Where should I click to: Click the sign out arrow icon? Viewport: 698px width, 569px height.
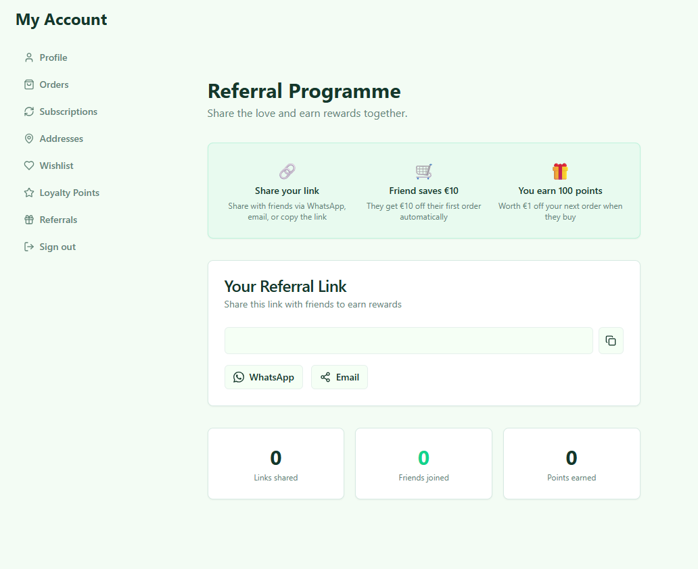(29, 247)
